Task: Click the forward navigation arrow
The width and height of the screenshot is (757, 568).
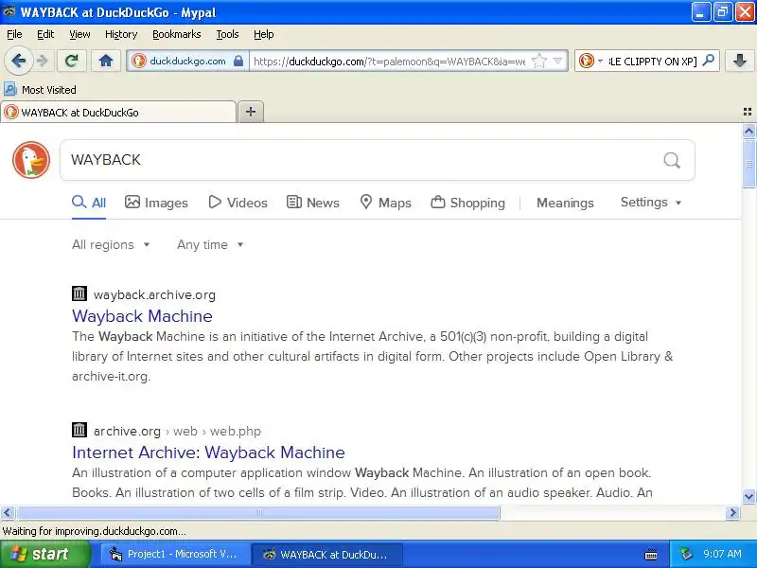Action: pyautogui.click(x=43, y=62)
